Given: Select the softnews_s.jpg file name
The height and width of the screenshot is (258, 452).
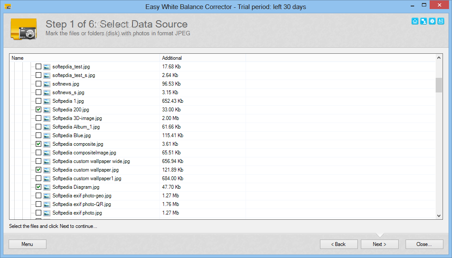Looking at the screenshot, I should [x=68, y=92].
